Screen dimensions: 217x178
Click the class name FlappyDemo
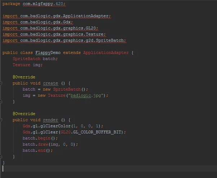coord(48,53)
